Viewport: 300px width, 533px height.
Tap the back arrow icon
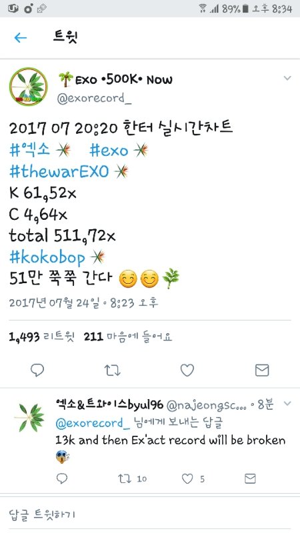coord(21,37)
